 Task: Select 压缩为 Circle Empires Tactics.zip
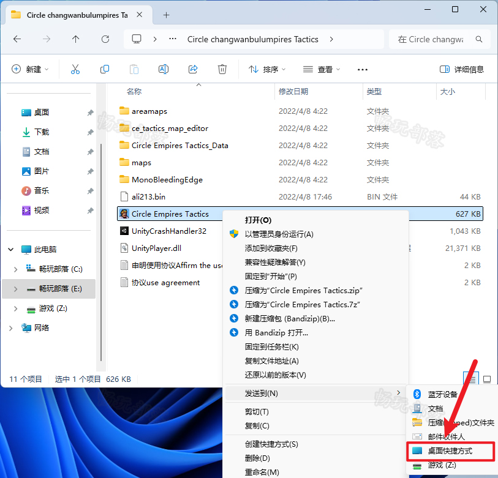(x=316, y=291)
